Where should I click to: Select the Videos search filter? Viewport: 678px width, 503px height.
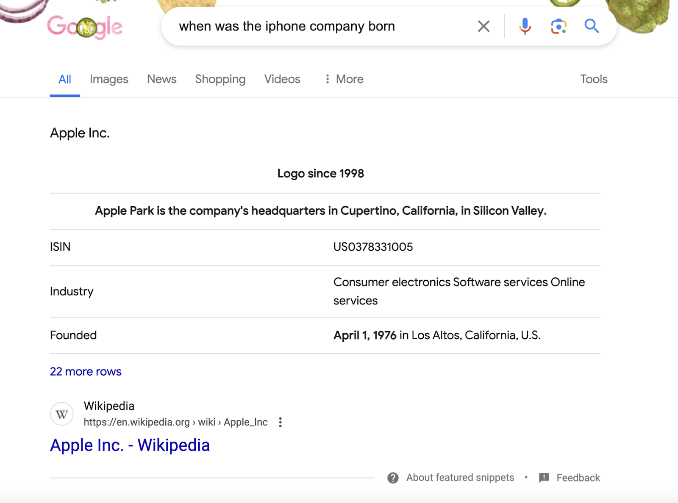tap(282, 79)
